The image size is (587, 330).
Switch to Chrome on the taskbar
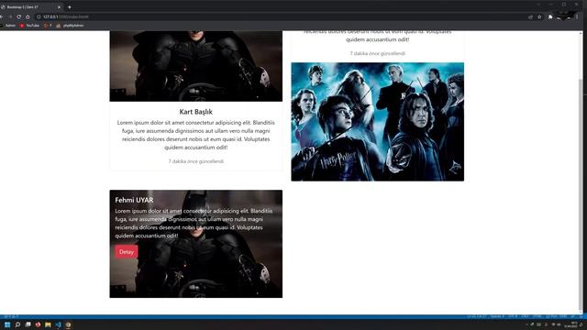(68, 324)
